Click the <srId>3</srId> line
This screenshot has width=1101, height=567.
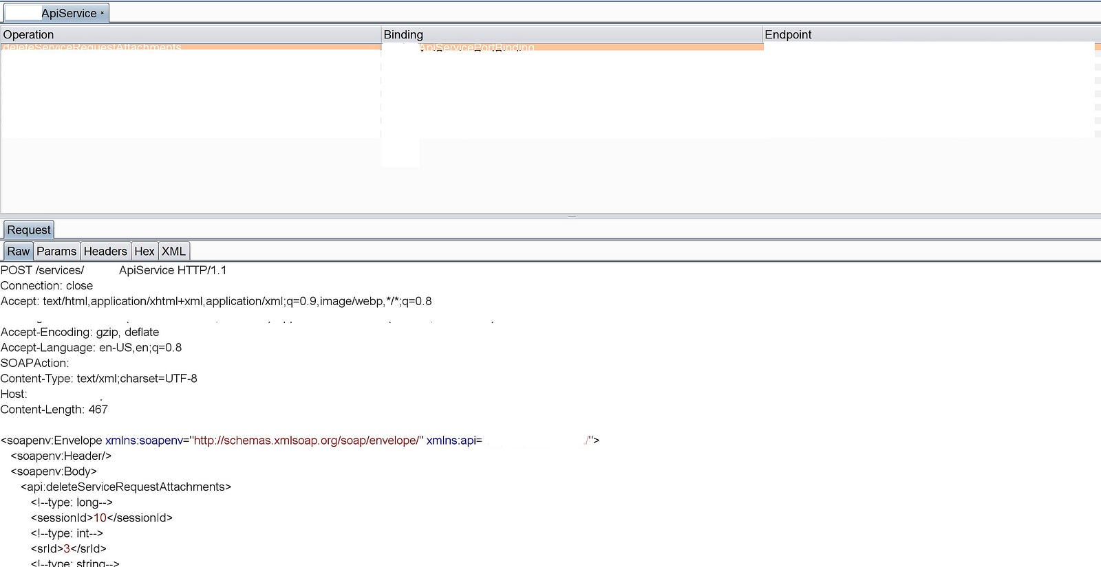[x=68, y=548]
